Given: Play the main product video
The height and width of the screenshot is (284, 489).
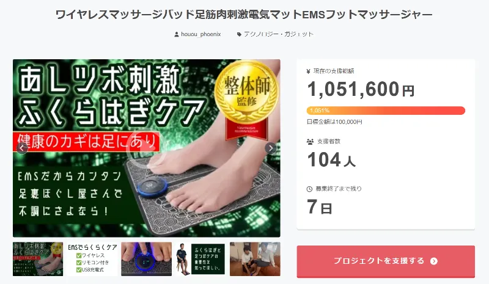Looking at the screenshot, I should point(146,148).
